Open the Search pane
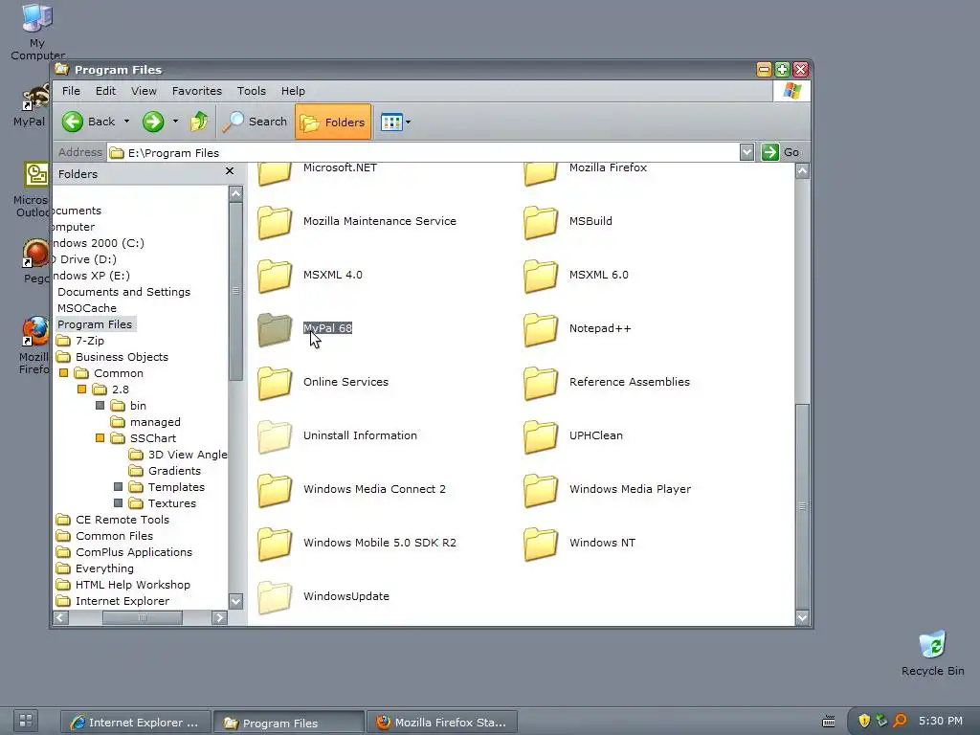The image size is (980, 735). click(x=256, y=122)
